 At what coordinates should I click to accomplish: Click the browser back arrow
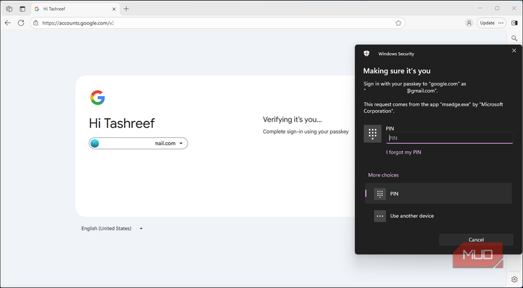(8, 23)
